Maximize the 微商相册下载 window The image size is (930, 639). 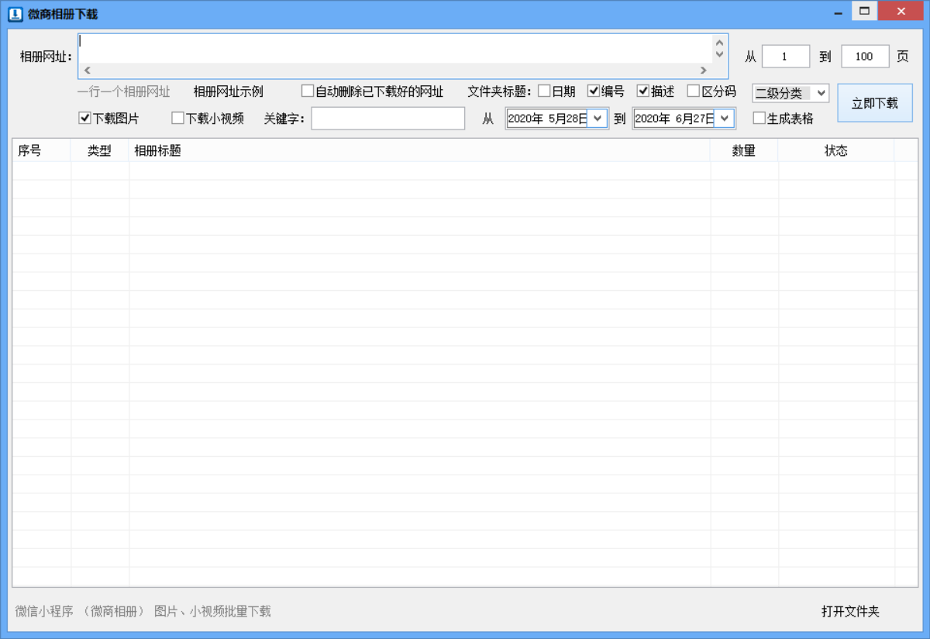pyautogui.click(x=864, y=12)
